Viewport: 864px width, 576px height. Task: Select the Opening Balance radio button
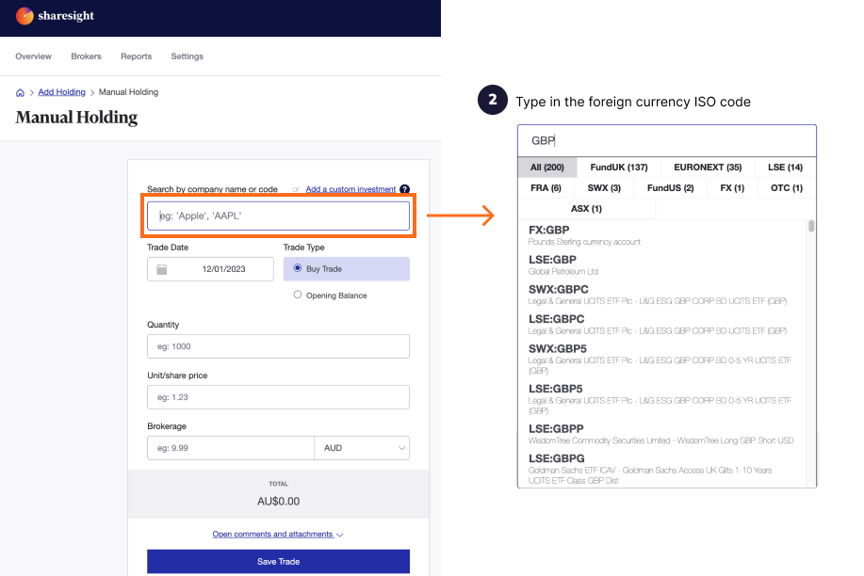[296, 295]
